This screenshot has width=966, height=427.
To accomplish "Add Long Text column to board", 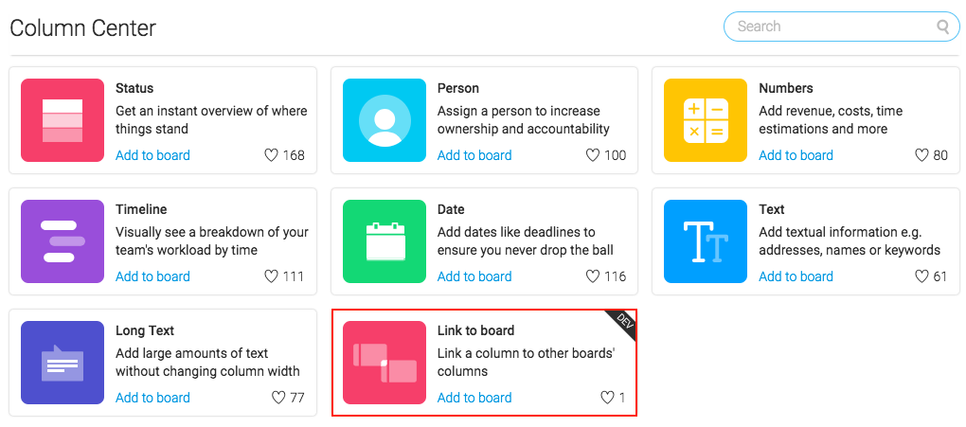I will pyautogui.click(x=152, y=398).
